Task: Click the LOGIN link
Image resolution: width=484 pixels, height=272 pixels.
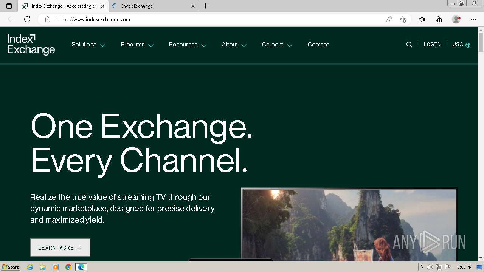Action: [x=432, y=45]
